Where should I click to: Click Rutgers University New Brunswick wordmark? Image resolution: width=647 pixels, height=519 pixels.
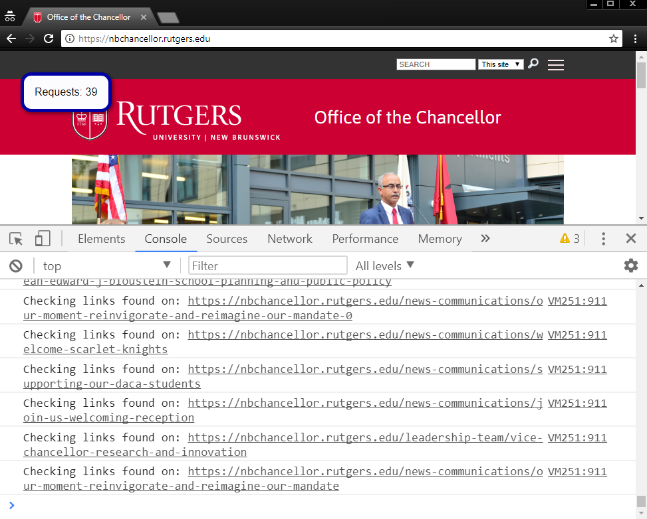coord(198,121)
